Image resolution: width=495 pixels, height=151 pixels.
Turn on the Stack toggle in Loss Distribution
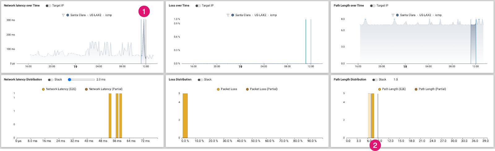[x=200, y=80]
